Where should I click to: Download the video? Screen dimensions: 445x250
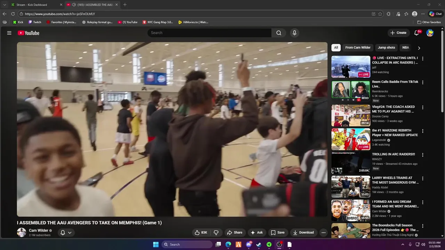[x=303, y=233]
